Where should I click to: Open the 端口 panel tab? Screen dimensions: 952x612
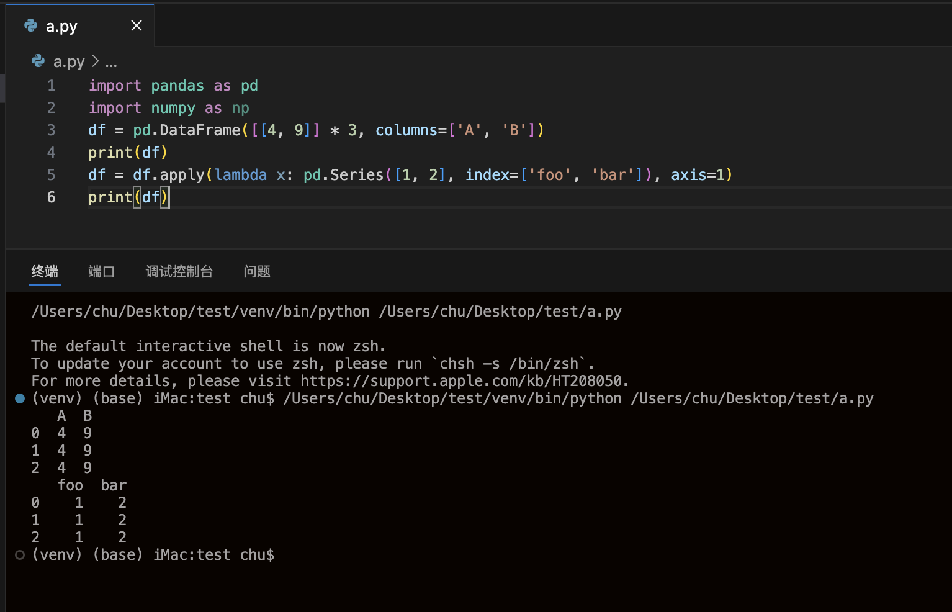coord(101,271)
